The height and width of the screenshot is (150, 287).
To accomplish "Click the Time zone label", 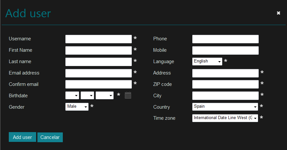I will pyautogui.click(x=164, y=118).
